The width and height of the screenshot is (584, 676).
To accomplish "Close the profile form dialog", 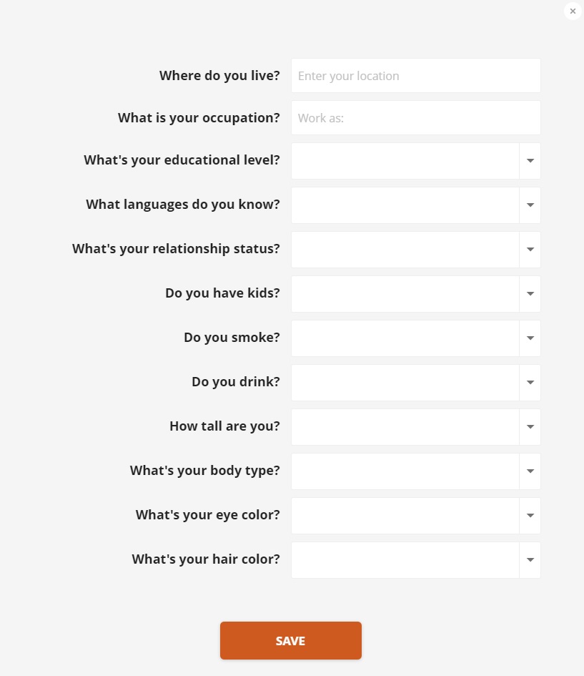I will (x=573, y=11).
